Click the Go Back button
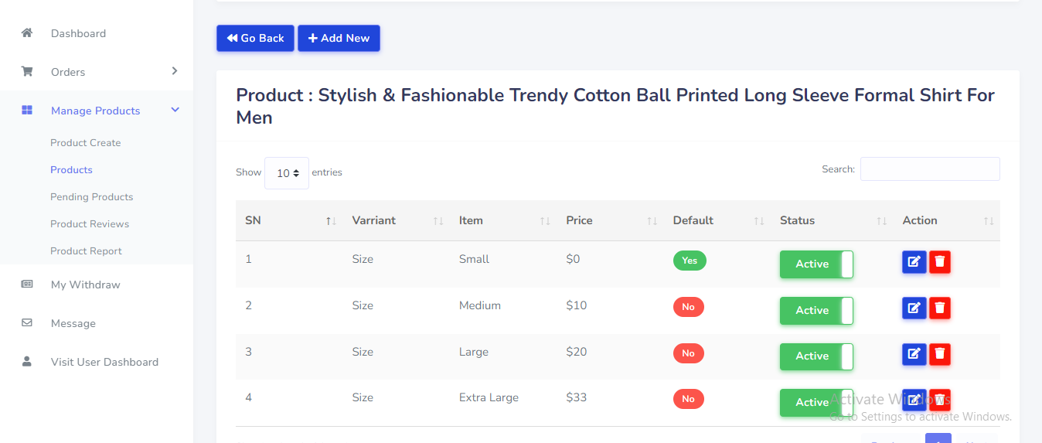The width and height of the screenshot is (1042, 443). tap(255, 39)
